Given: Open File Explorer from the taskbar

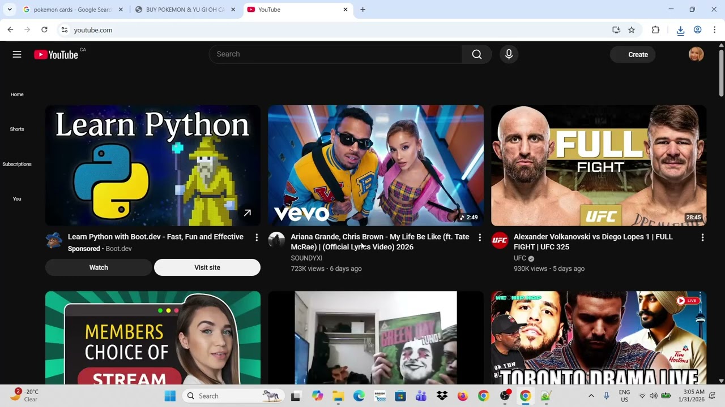Looking at the screenshot, I should tap(338, 396).
